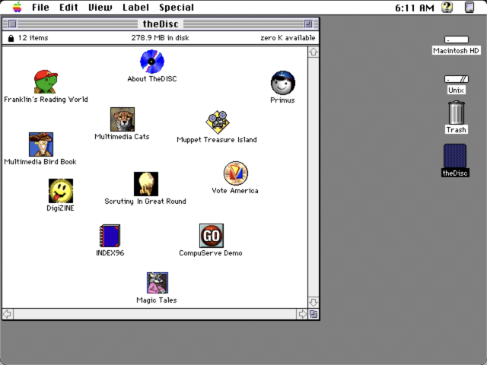
Task: Click the Magic Tales icon
Action: [158, 283]
